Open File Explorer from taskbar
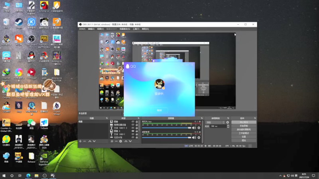This screenshot has width=319, height=179. 36,175
